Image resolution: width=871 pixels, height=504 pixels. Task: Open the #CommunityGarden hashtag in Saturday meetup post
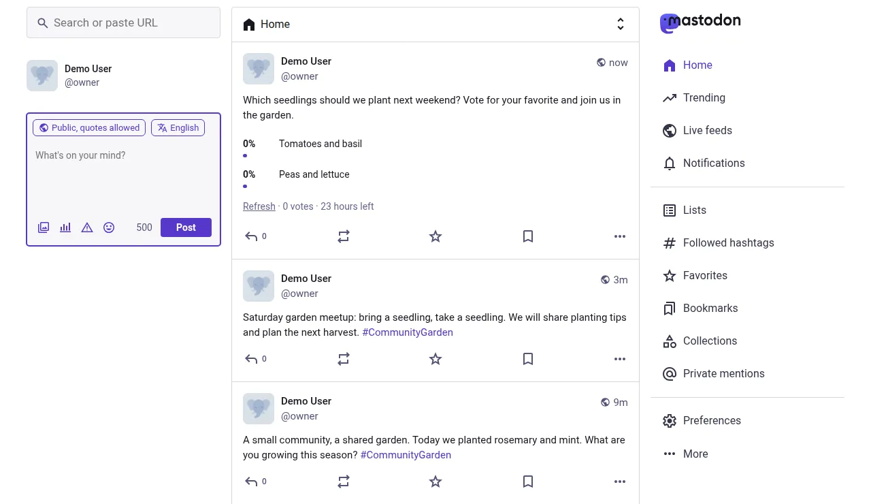(408, 332)
